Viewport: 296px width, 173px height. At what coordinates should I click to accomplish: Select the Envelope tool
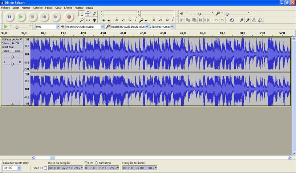(88, 13)
